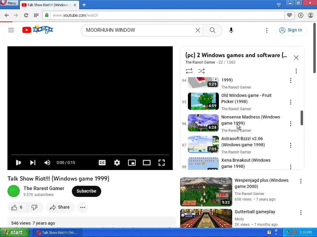
Task: Play Nonsense Madness thumbnail
Action: click(x=203, y=123)
